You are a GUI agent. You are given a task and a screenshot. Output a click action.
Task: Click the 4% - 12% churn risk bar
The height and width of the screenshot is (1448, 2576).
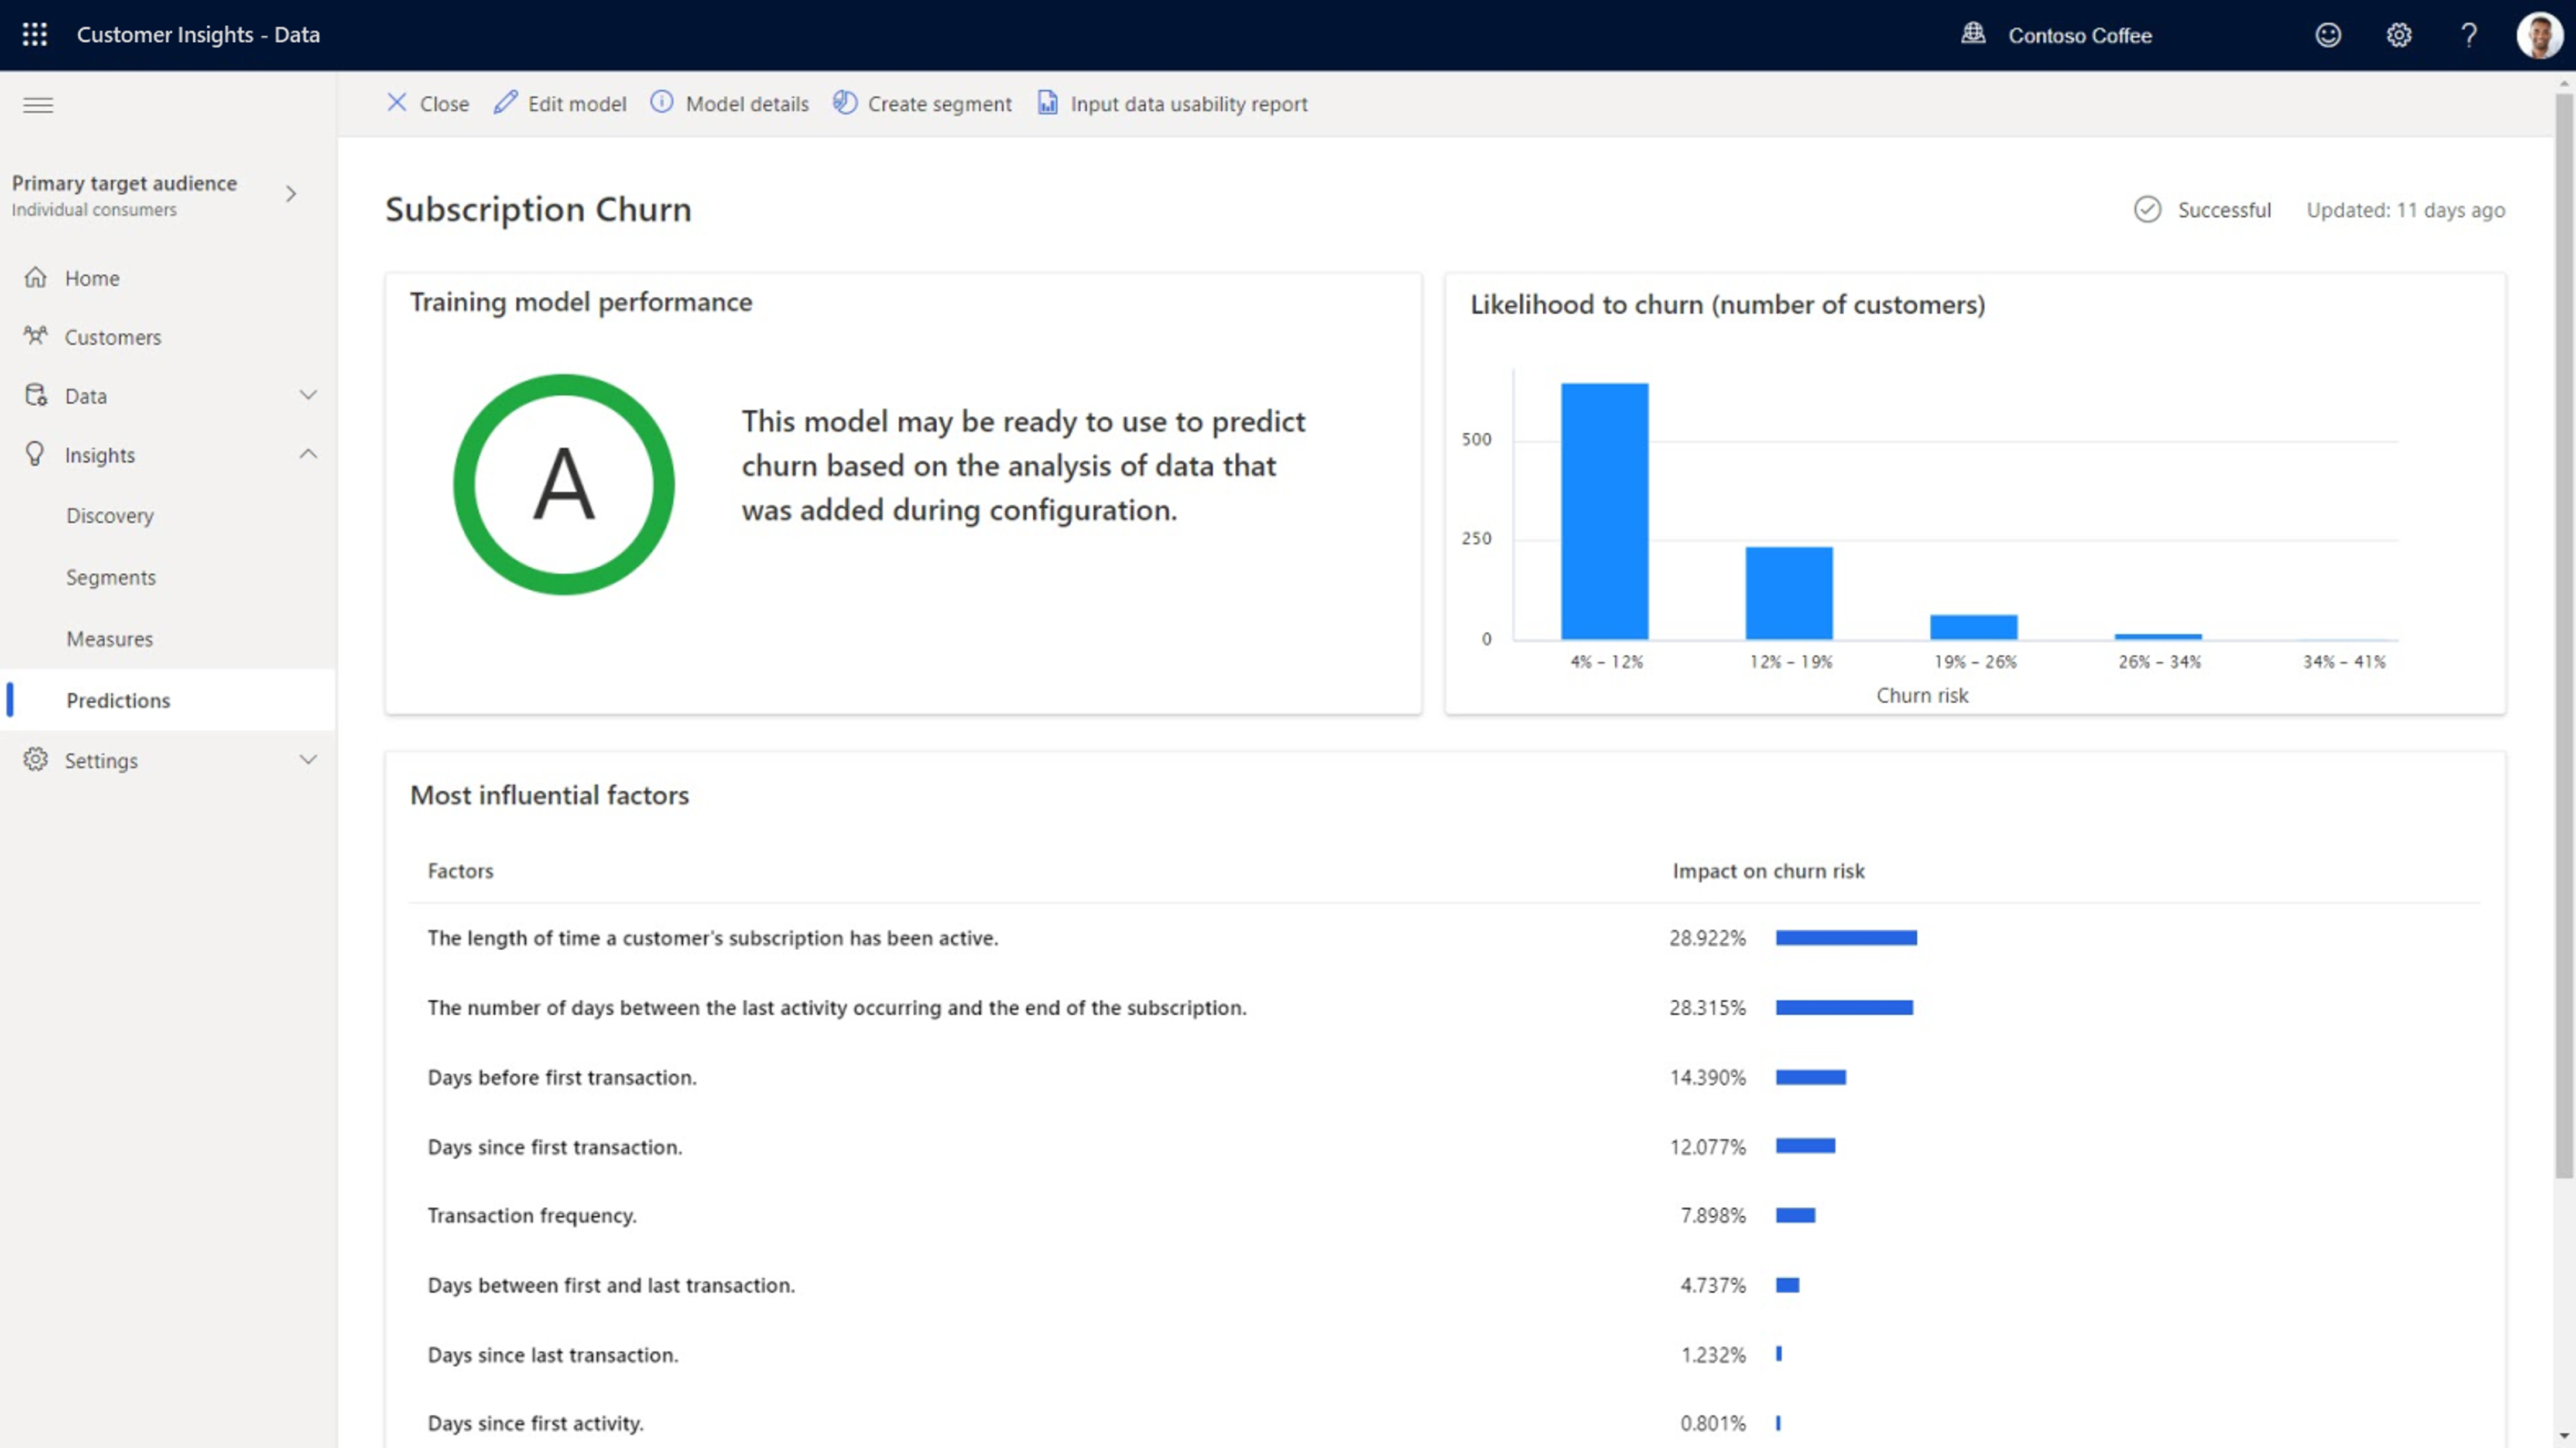point(1604,511)
